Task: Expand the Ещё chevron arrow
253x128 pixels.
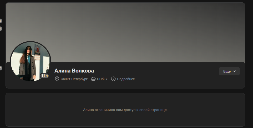Action: [234, 71]
